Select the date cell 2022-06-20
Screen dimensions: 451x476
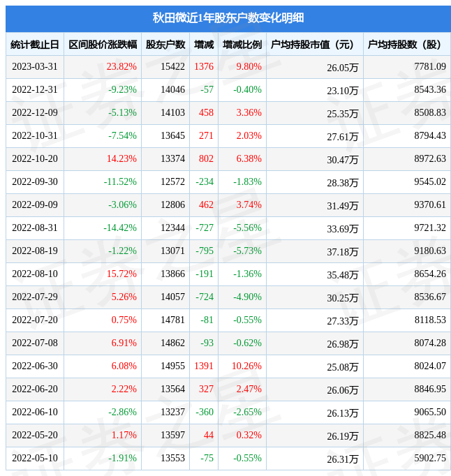[x=35, y=389]
